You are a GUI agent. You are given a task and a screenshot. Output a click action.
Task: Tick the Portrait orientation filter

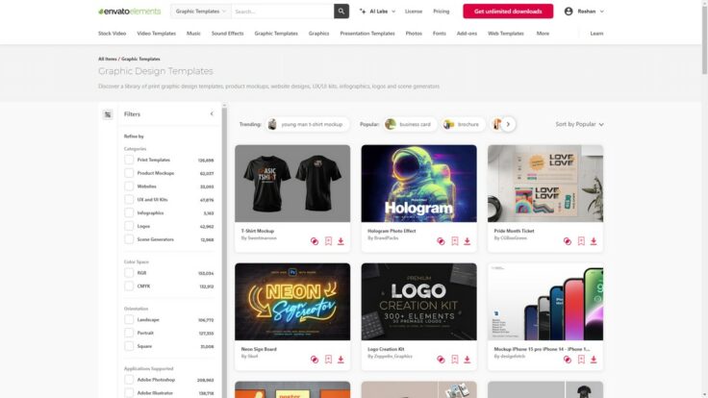coord(129,333)
